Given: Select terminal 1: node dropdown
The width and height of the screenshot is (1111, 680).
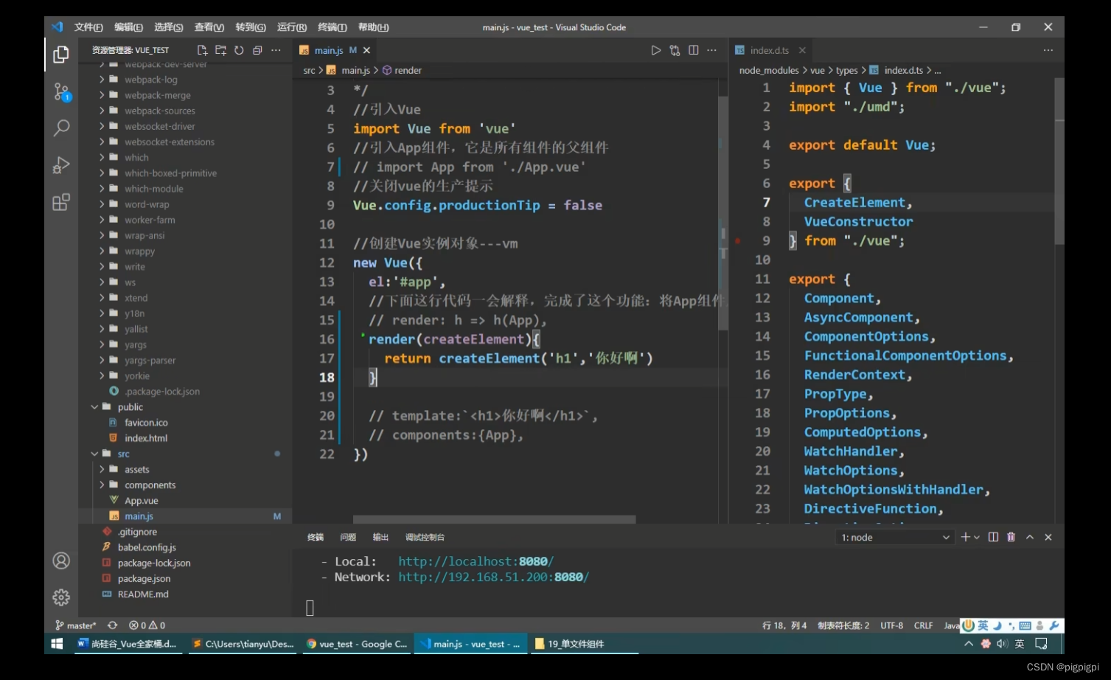Looking at the screenshot, I should pos(895,537).
